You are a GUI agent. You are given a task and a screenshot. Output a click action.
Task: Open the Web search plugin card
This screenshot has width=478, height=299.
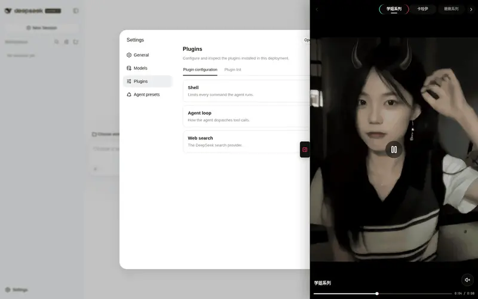[246, 142]
